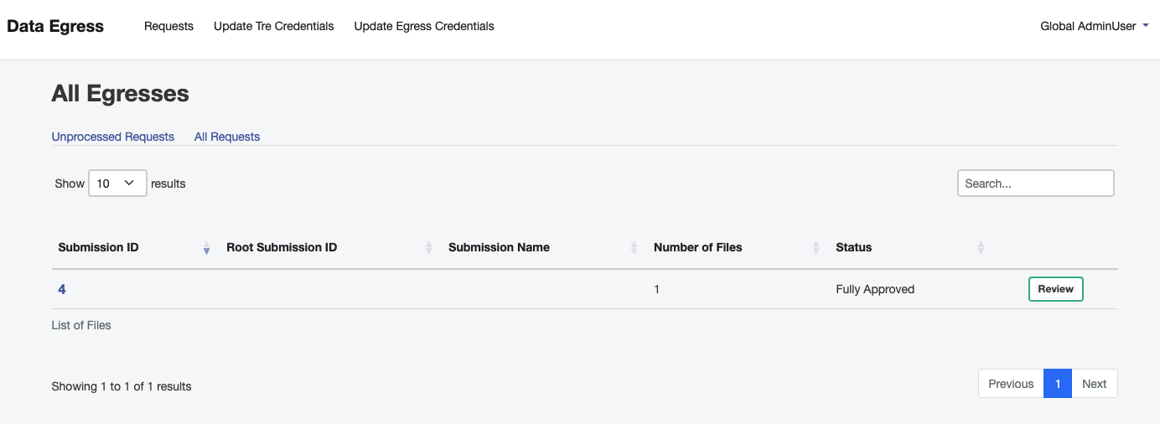
Task: Open the Global AdminUser dropdown caret
Action: (x=1146, y=26)
